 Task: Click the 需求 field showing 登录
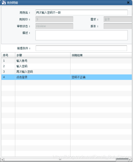coord(118,19)
